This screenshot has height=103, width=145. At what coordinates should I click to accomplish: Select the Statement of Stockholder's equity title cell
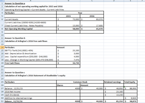pos(30,76)
